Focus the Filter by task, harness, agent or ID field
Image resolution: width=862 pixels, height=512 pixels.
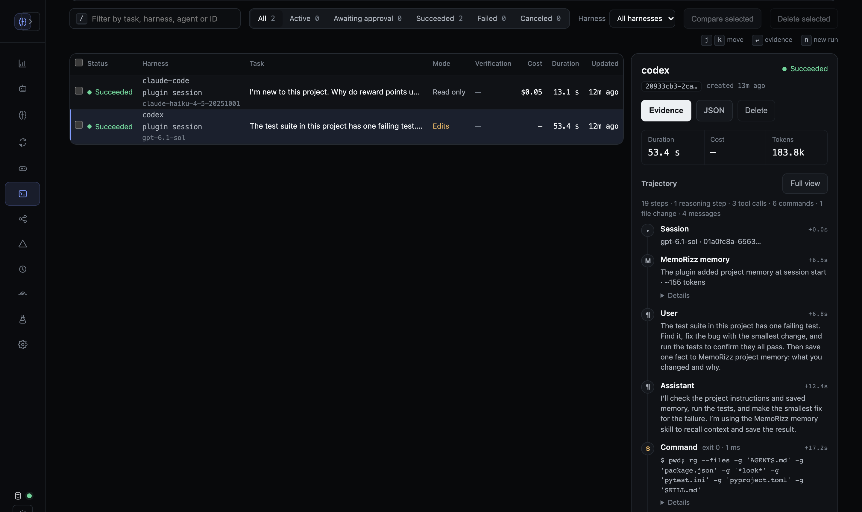click(155, 19)
